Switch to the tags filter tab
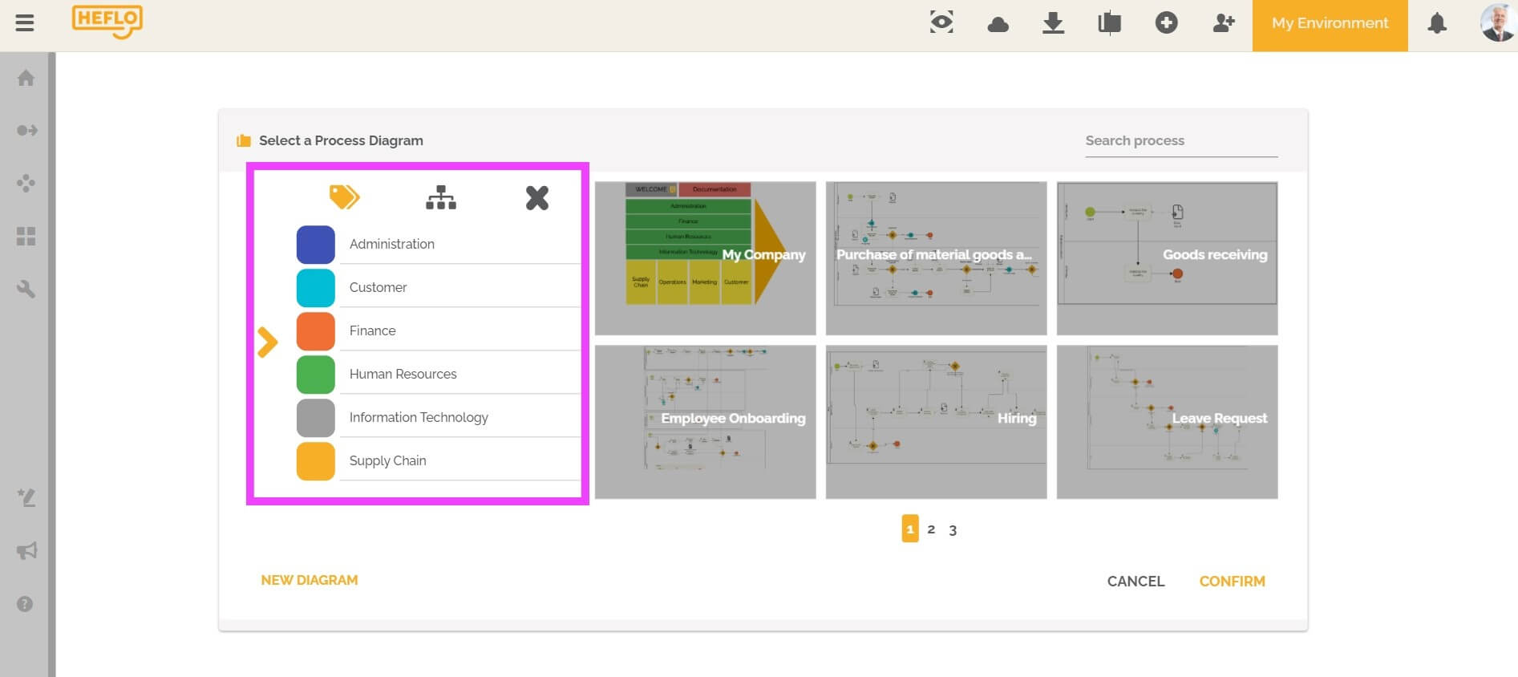 (x=344, y=197)
